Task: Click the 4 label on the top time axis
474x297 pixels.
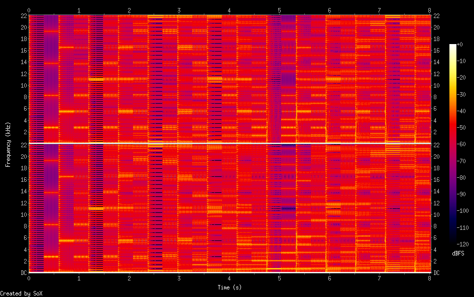Action: 229,10
